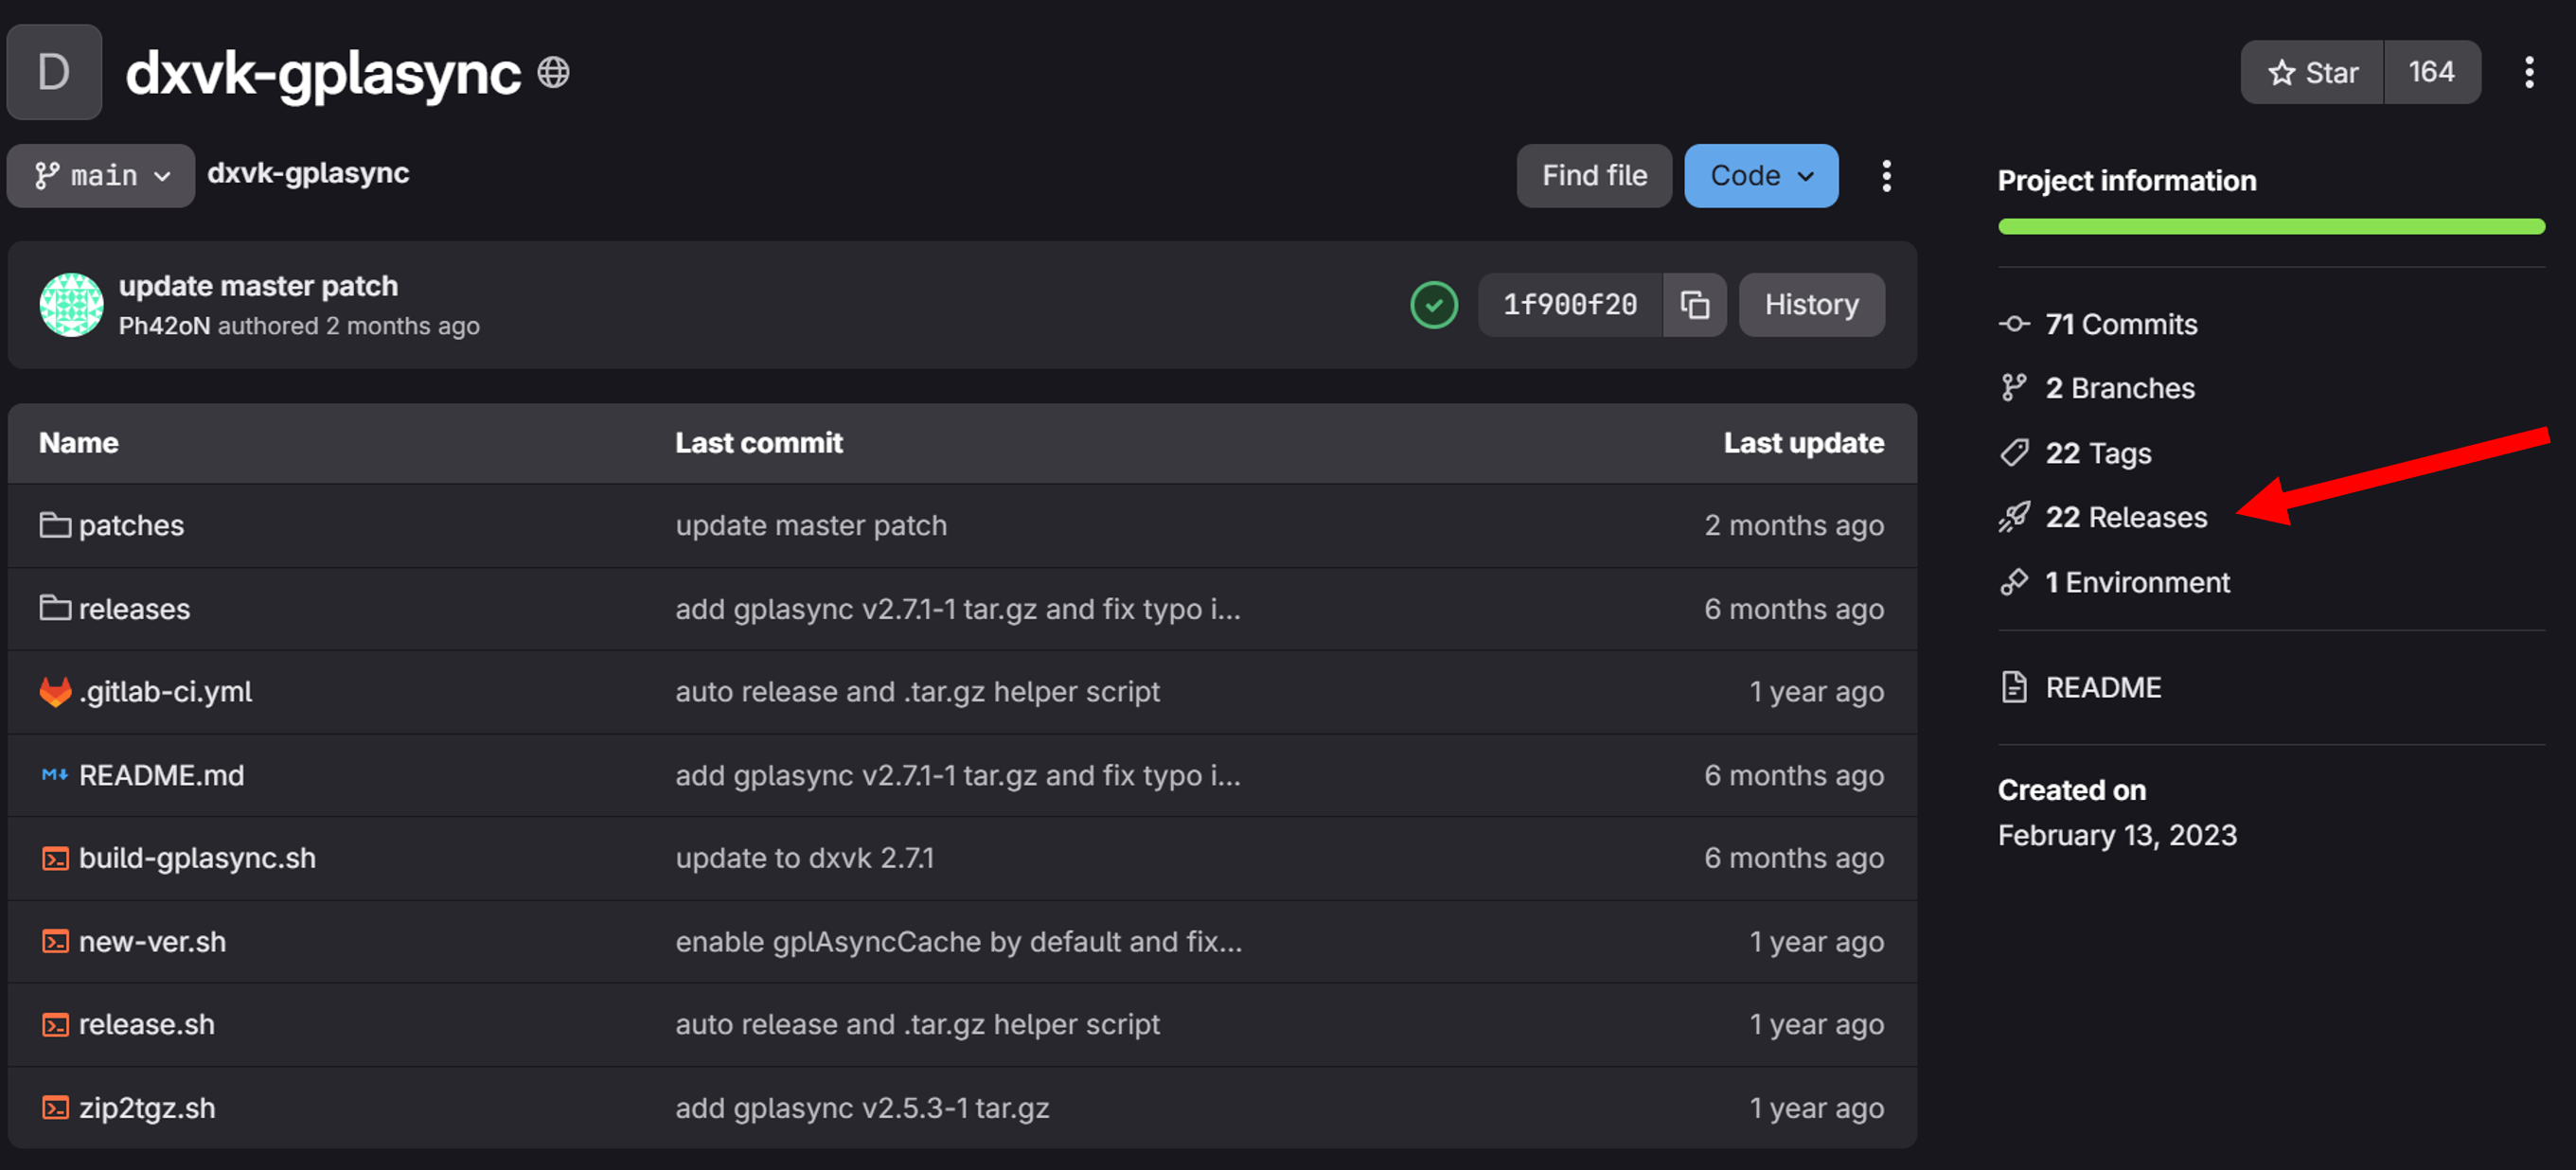Image resolution: width=2576 pixels, height=1170 pixels.
Task: Open the 71 Commits link
Action: [2121, 325]
